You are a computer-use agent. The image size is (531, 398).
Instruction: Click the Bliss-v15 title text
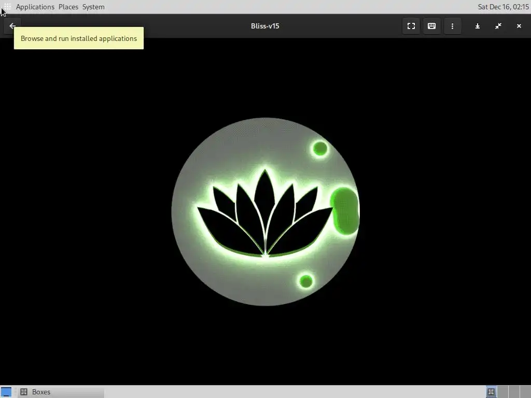coord(265,26)
